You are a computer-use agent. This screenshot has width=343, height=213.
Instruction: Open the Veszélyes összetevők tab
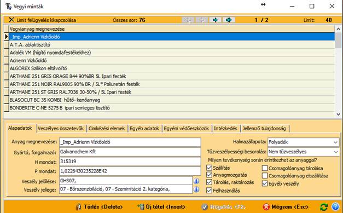(x=61, y=129)
